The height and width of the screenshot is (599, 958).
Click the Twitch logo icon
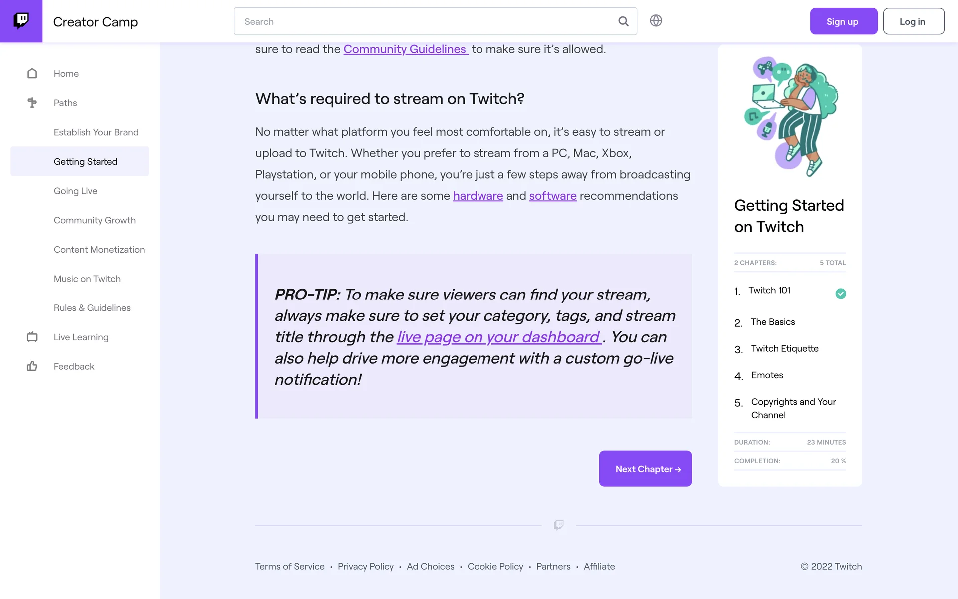tap(21, 21)
